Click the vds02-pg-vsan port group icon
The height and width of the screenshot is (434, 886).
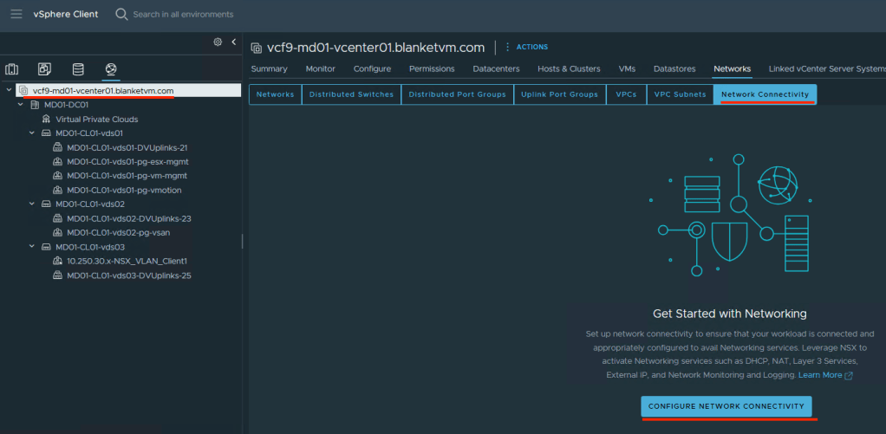(x=57, y=232)
